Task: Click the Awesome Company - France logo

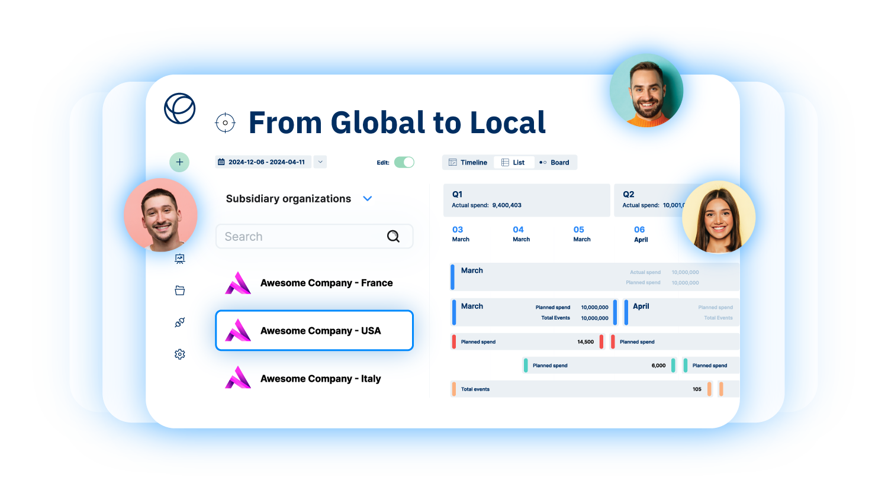Action: pos(238,283)
